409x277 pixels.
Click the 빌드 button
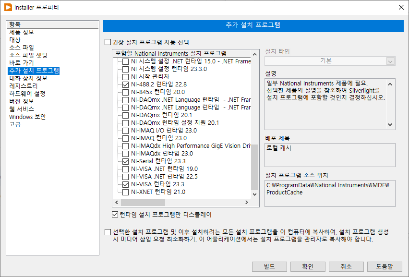point(269,266)
